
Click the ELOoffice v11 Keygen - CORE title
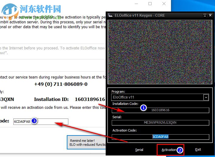click(x=140, y=15)
